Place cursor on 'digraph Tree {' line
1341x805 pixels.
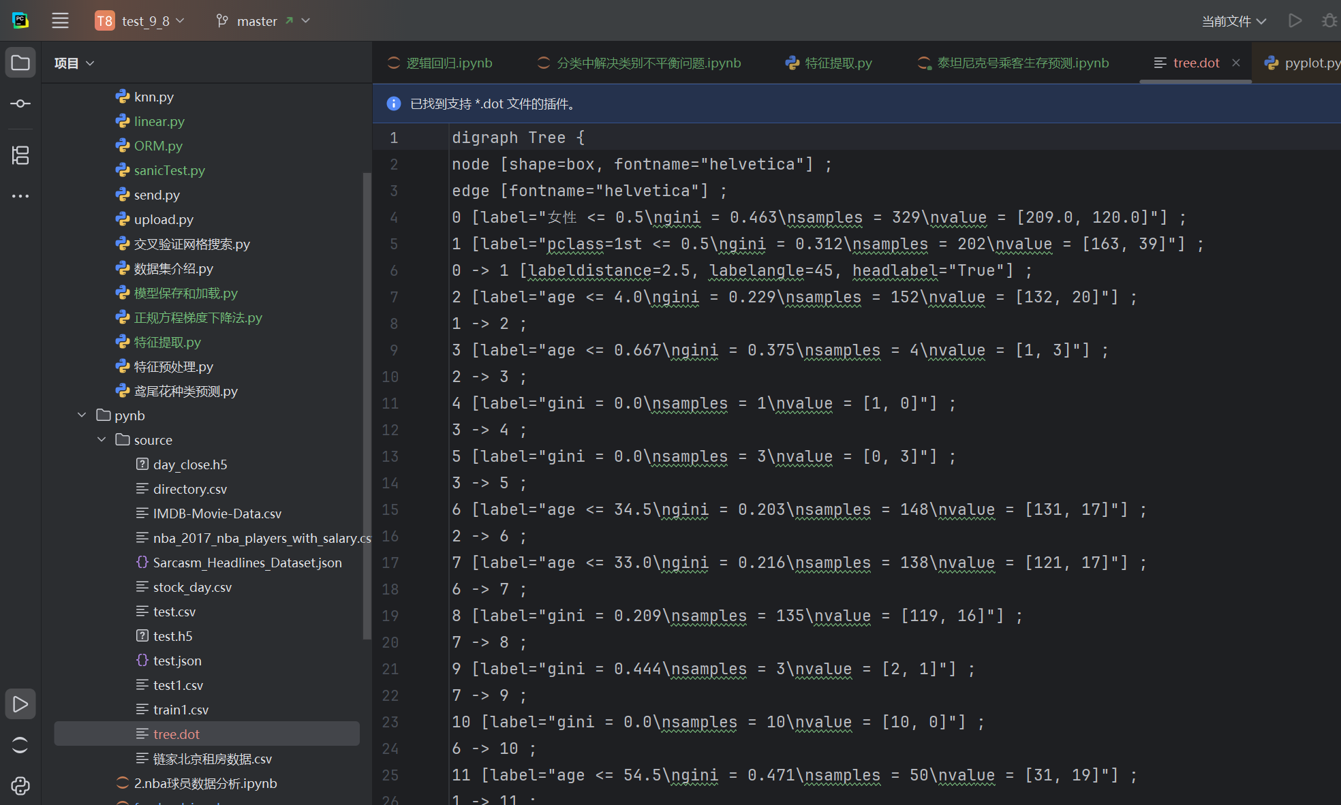518,138
